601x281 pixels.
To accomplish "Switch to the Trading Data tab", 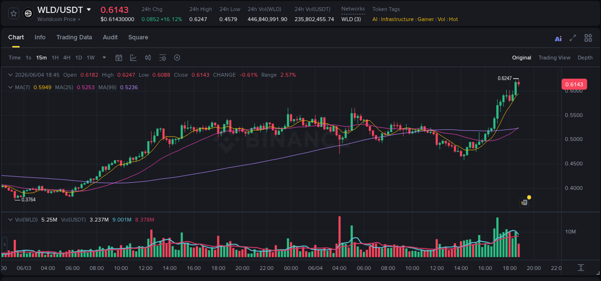I will [x=74, y=37].
